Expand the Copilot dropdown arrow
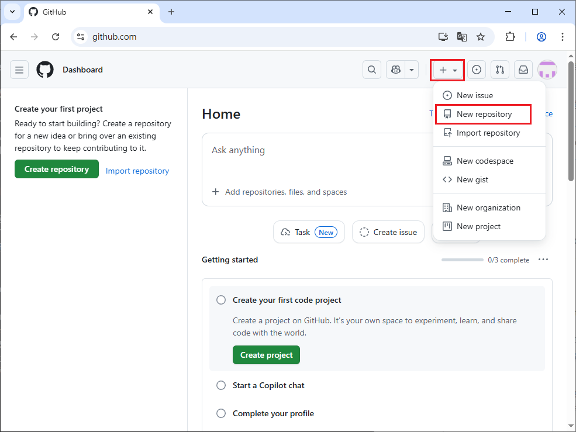Image resolution: width=576 pixels, height=432 pixels. 412,70
